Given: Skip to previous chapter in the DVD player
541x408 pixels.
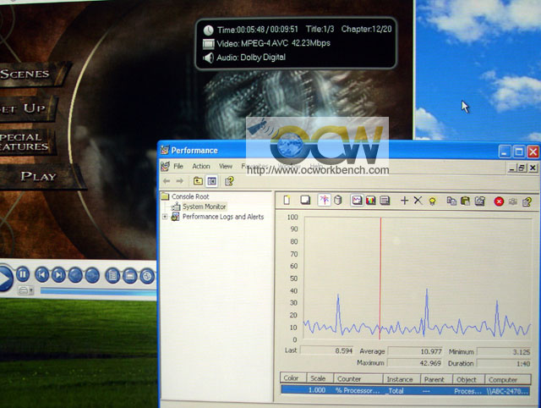Looking at the screenshot, I should pos(42,274).
